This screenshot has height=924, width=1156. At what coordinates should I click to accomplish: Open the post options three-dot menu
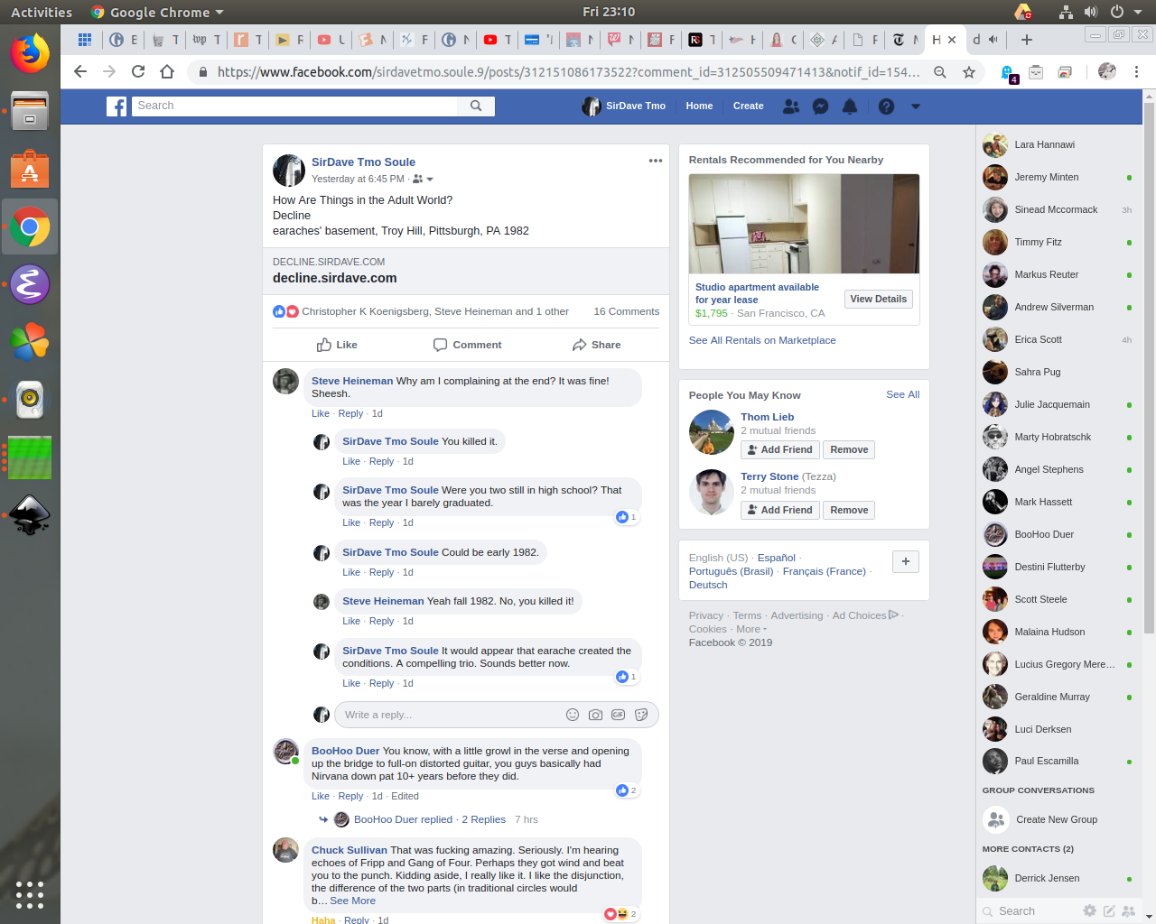click(656, 161)
